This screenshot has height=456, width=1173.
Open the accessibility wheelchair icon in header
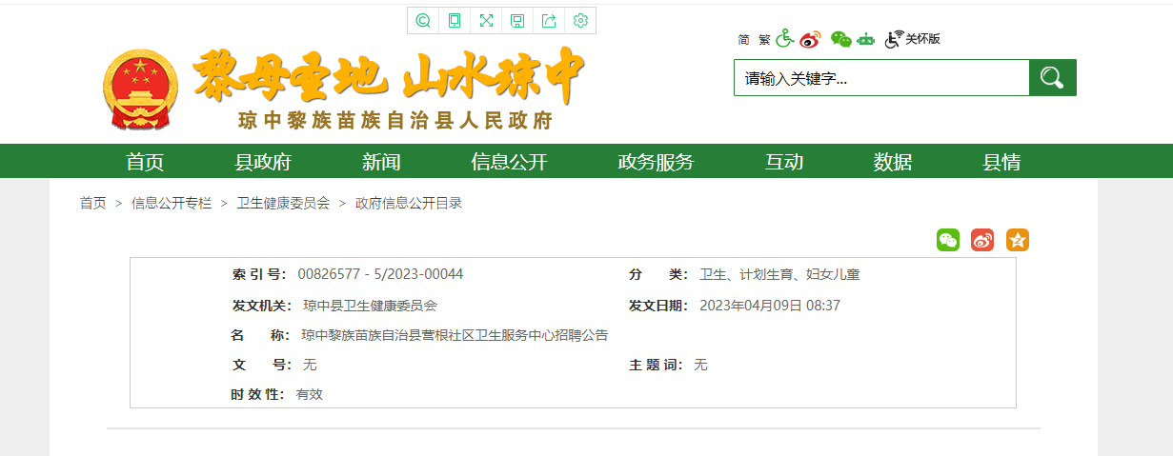coord(784,38)
